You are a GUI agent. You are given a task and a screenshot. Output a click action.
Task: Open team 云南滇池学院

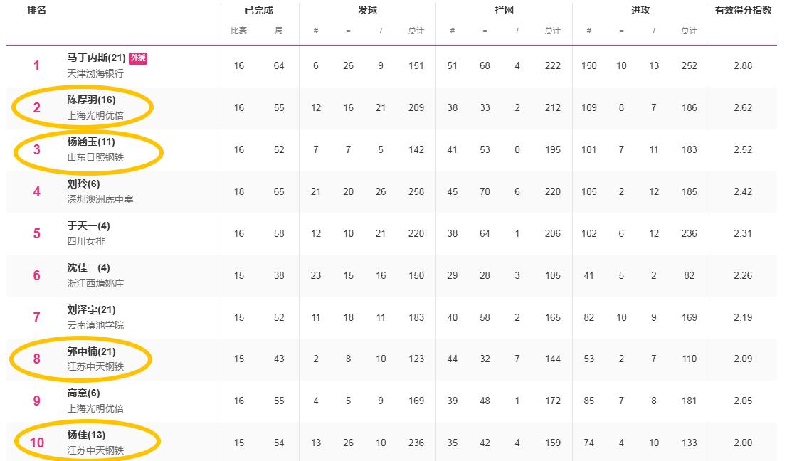pyautogui.click(x=95, y=325)
